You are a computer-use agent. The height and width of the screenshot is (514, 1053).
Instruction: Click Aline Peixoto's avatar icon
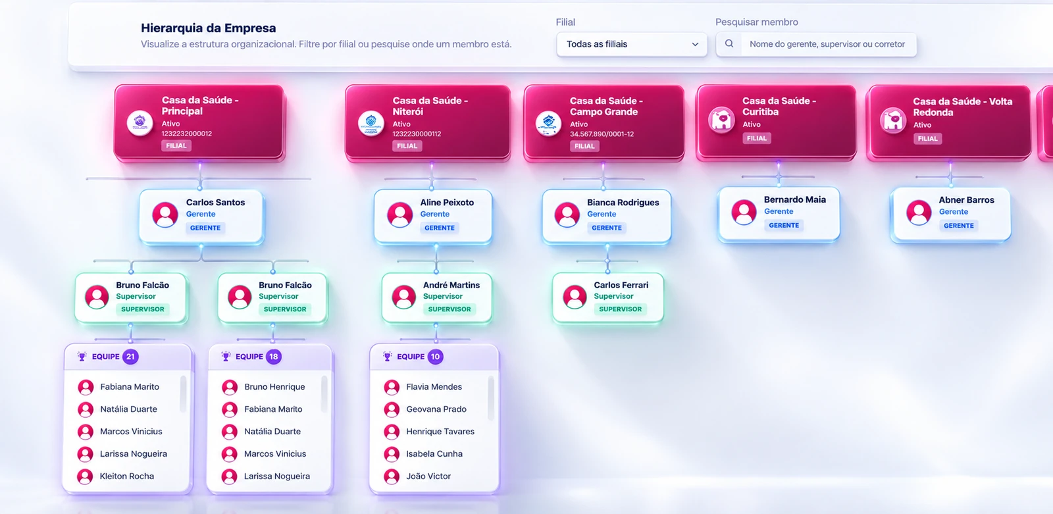pyautogui.click(x=399, y=215)
